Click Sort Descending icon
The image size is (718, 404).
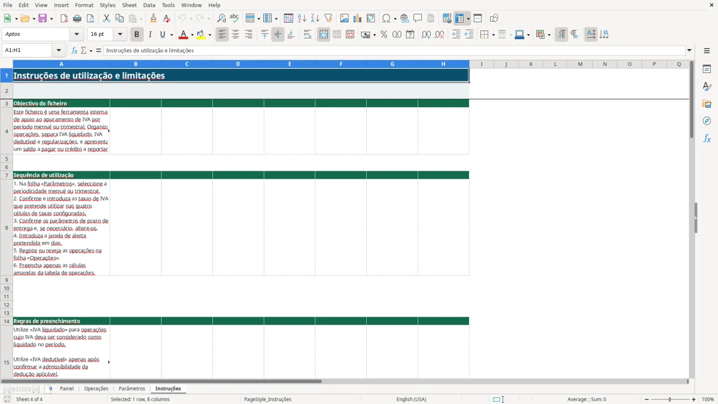coord(315,19)
